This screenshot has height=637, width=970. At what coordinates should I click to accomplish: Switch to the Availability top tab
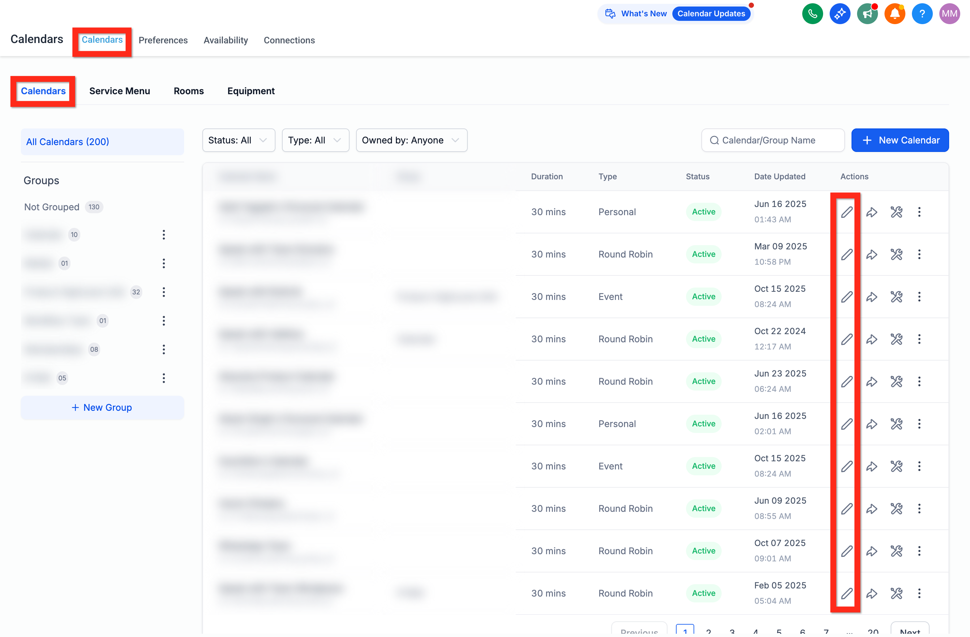click(x=226, y=40)
